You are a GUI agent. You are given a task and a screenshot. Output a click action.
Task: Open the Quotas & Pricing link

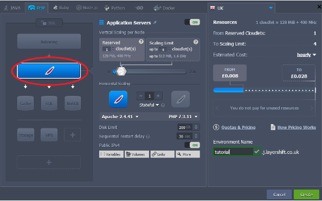coord(238,127)
